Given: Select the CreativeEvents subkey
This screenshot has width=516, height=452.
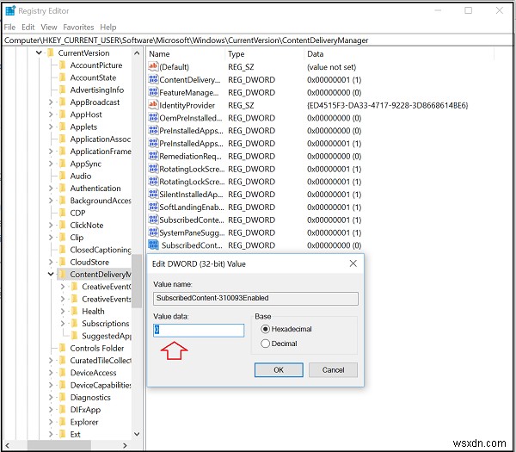Looking at the screenshot, I should (x=107, y=299).
